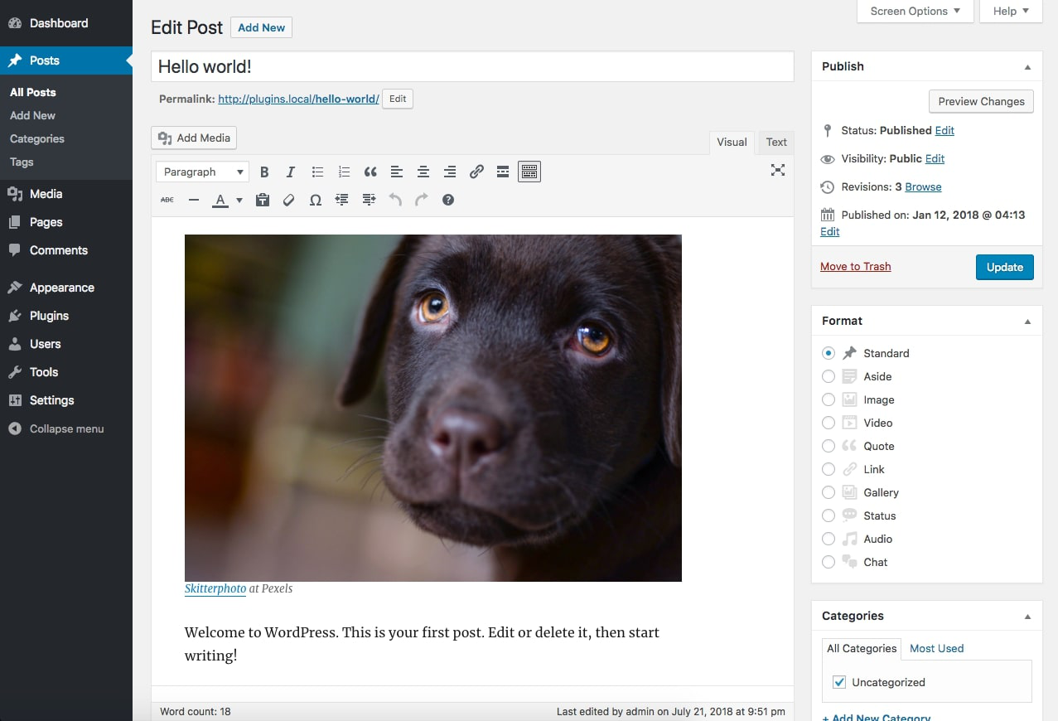Click the Move to Trash link
1058x721 pixels.
[x=855, y=266]
